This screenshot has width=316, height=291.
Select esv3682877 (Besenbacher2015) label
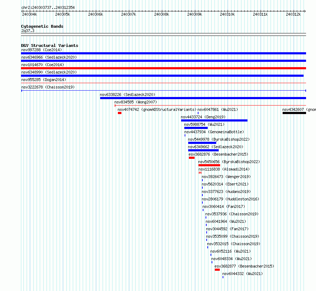coord(245,266)
